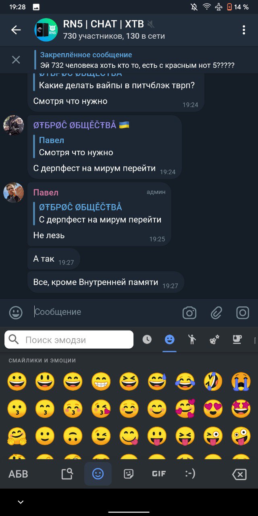Tap the back arrow in chat header
The image size is (258, 516).
click(16, 30)
